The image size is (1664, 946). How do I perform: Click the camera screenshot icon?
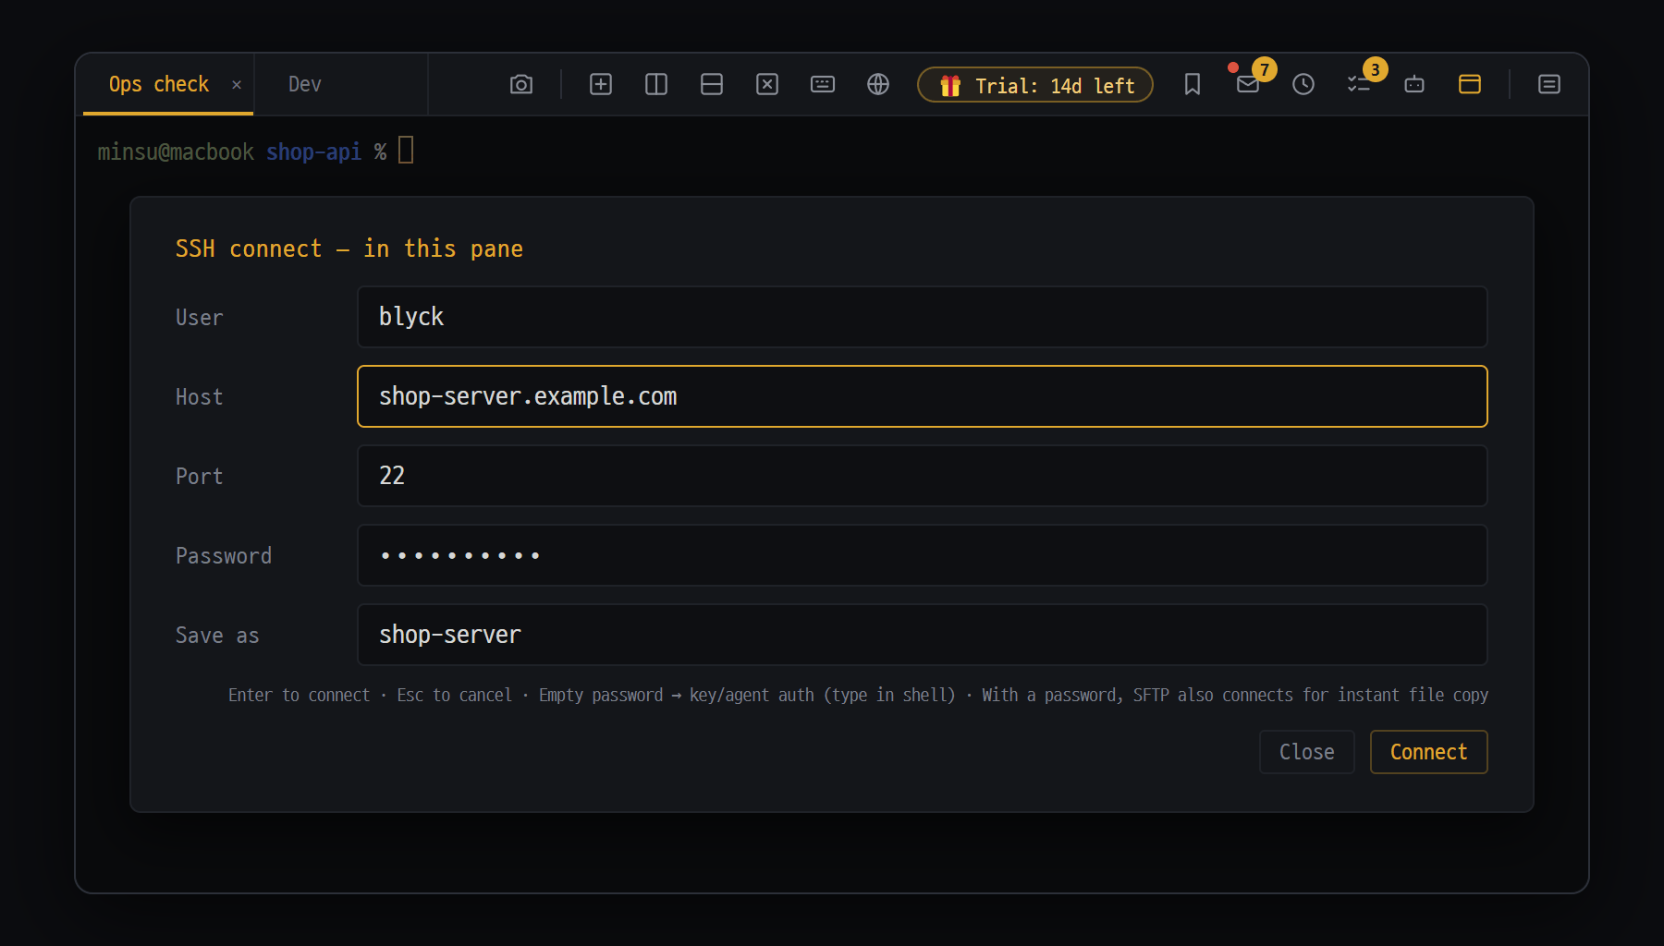(521, 84)
